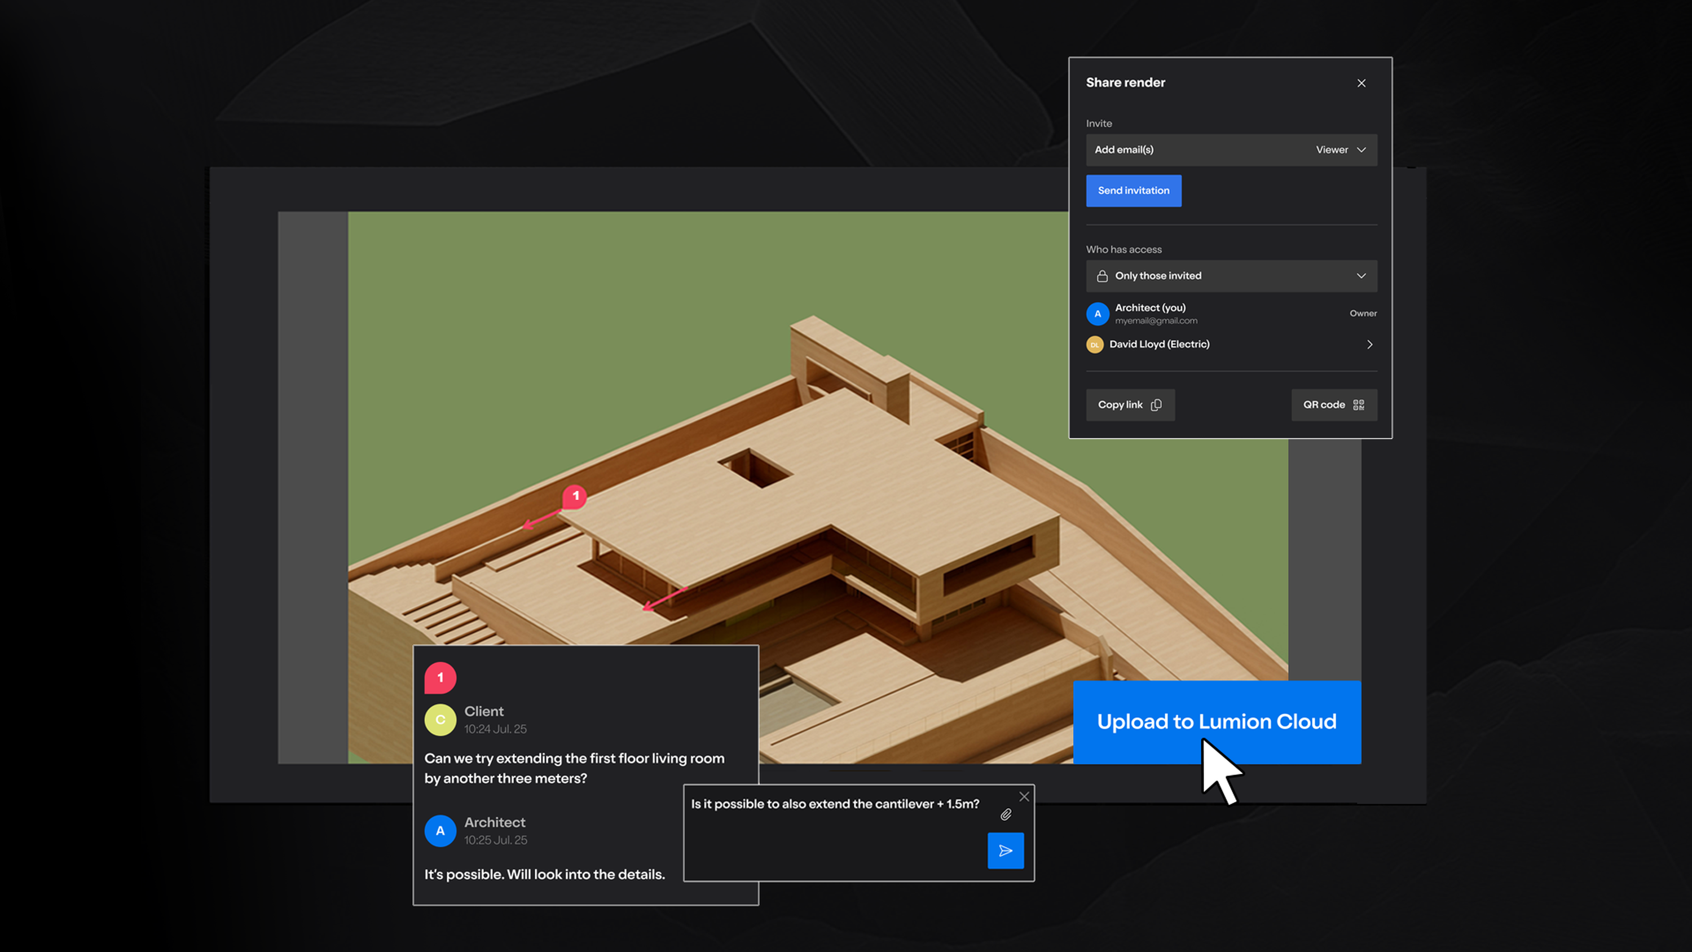The height and width of the screenshot is (952, 1692).
Task: Click the client comment about extending living room
Action: [x=574, y=768]
